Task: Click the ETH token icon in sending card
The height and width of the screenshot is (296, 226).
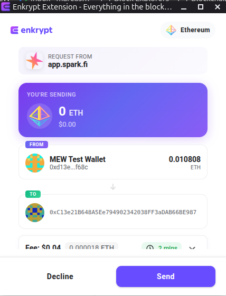Action: click(x=40, y=116)
